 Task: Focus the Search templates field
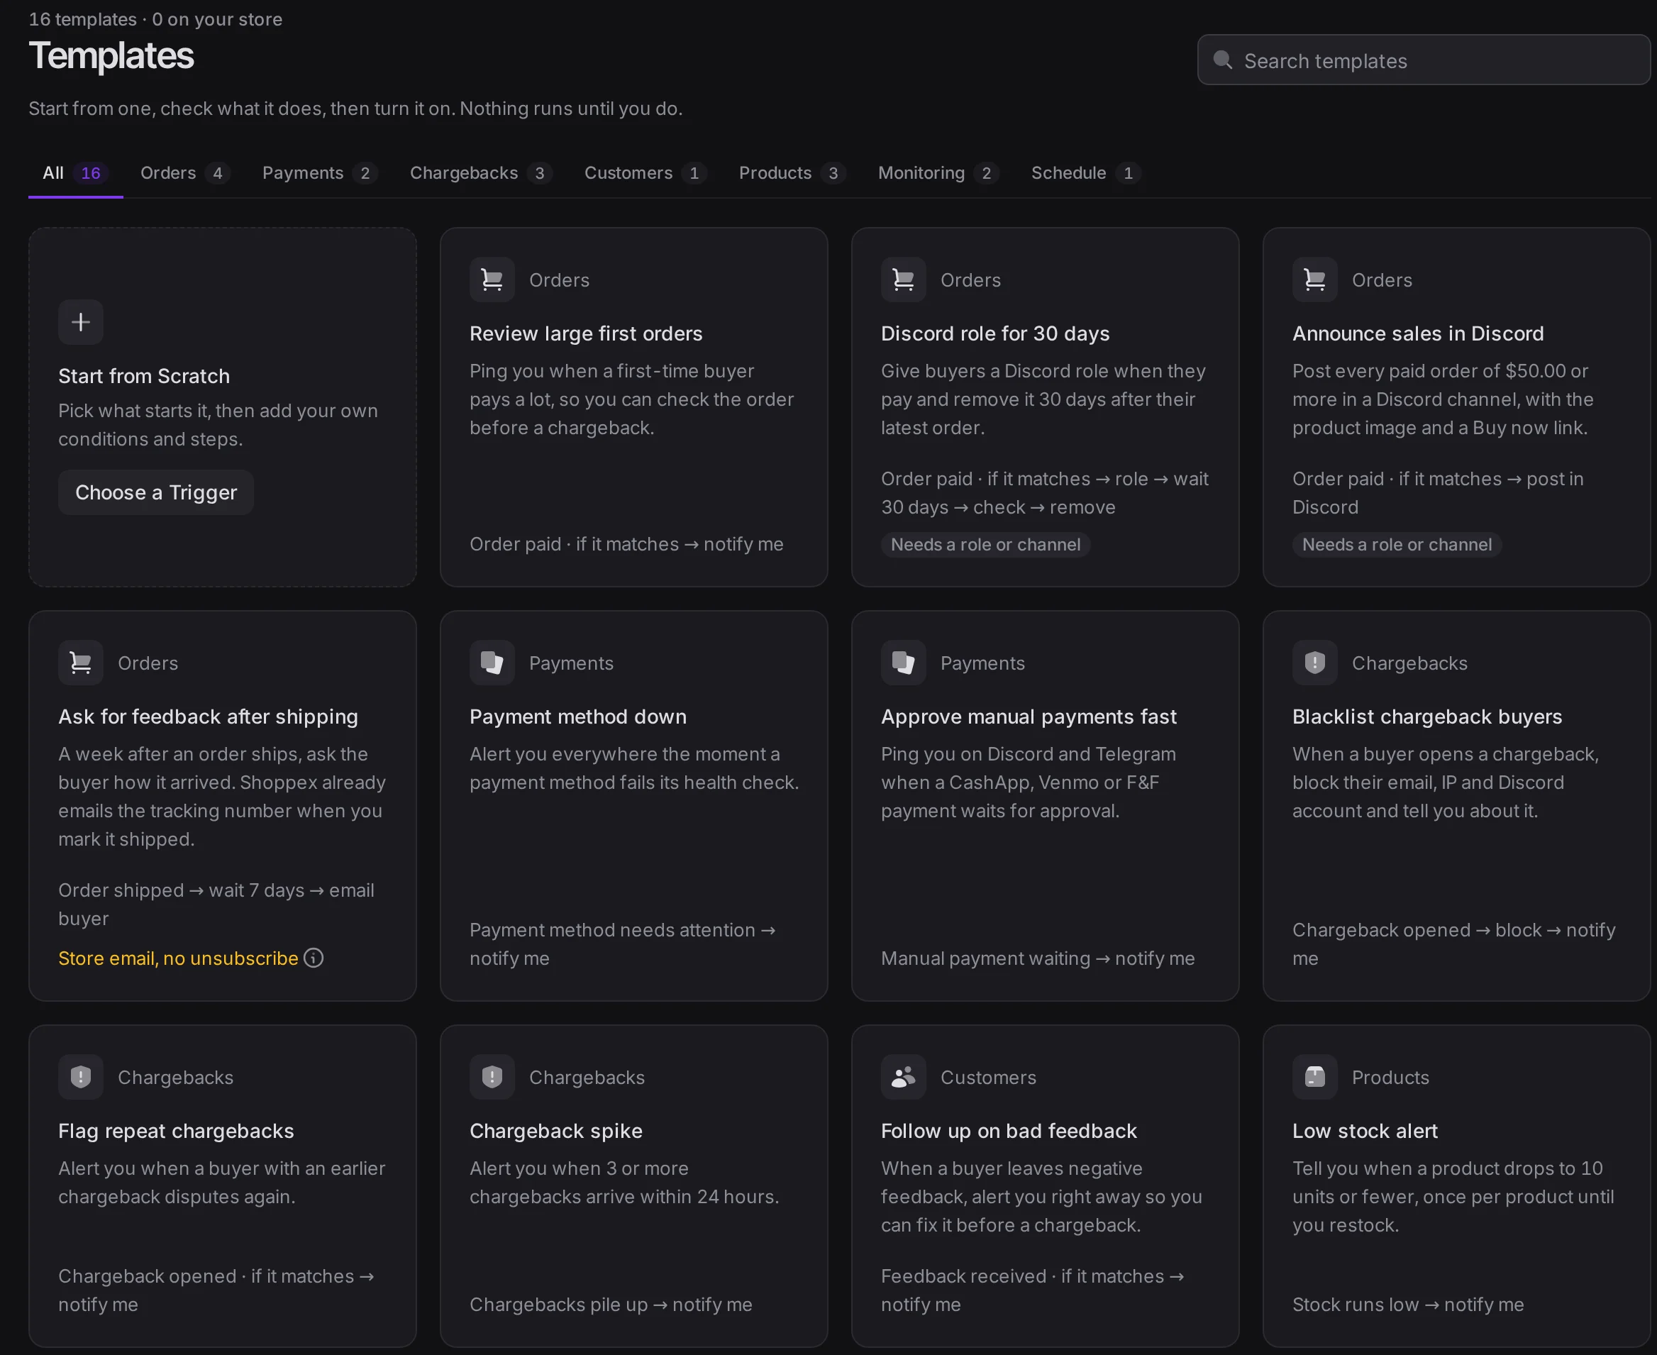coord(1424,60)
